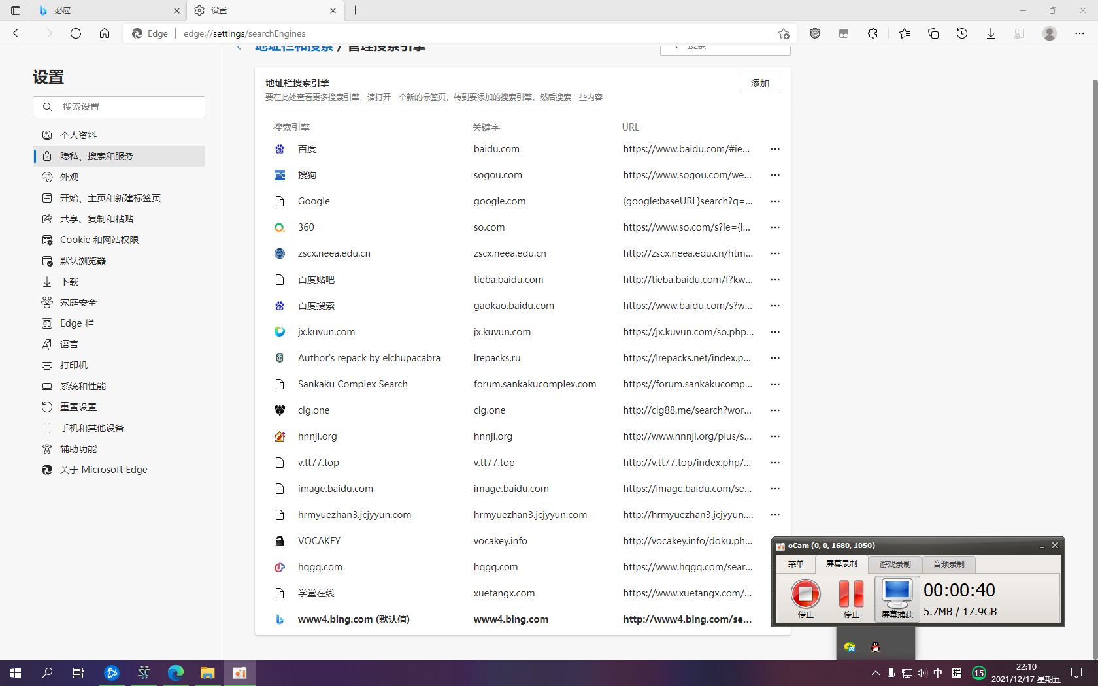1098x686 pixels.
Task: Pause recording in oCam
Action: point(851,598)
